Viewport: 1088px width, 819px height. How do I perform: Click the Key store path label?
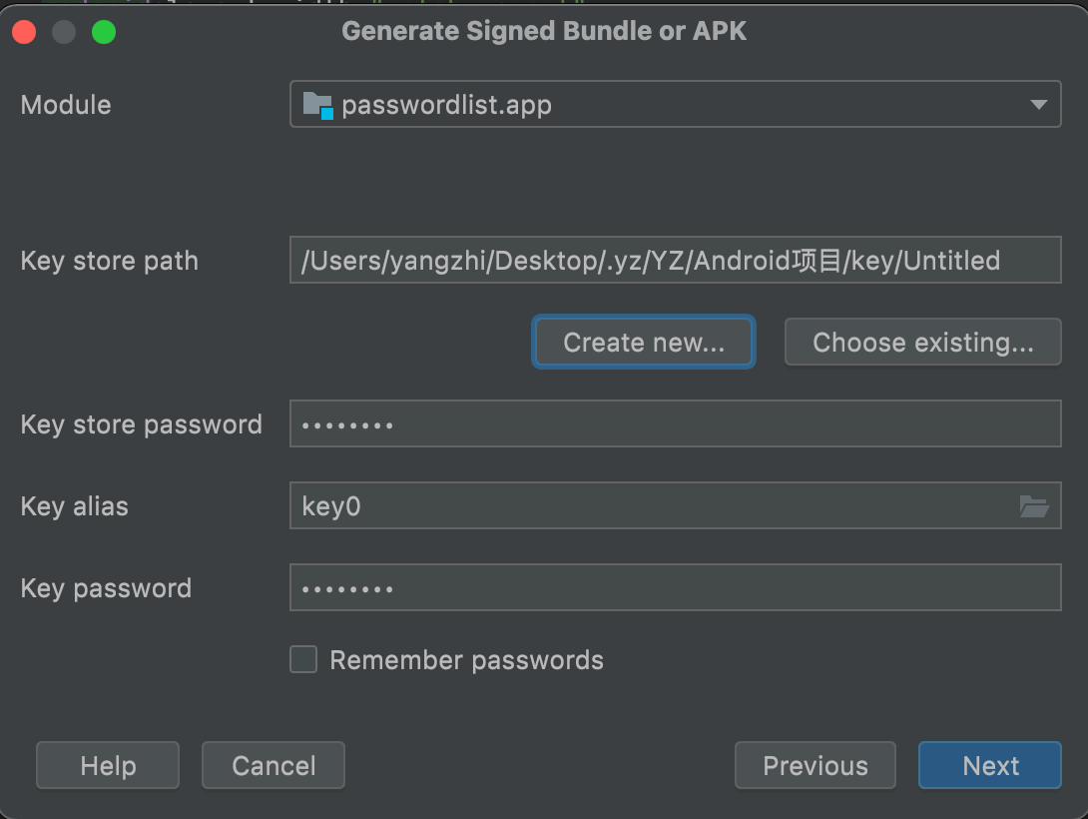point(110,261)
